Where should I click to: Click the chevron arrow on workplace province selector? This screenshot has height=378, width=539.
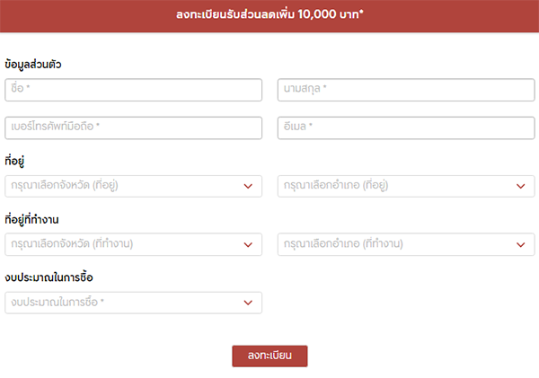tap(249, 244)
